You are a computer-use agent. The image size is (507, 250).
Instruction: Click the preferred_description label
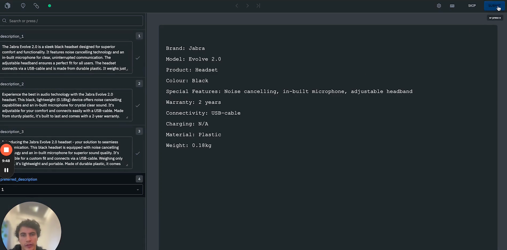(x=19, y=179)
